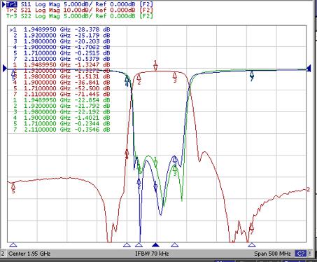Click the blue C? correction status indicator
This screenshot has width=317, height=262.
301,254
